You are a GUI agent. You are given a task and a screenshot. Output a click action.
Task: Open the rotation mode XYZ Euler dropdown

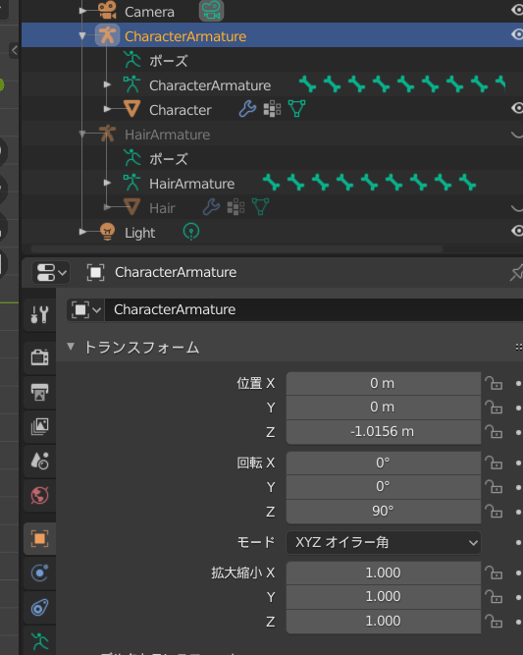click(383, 543)
